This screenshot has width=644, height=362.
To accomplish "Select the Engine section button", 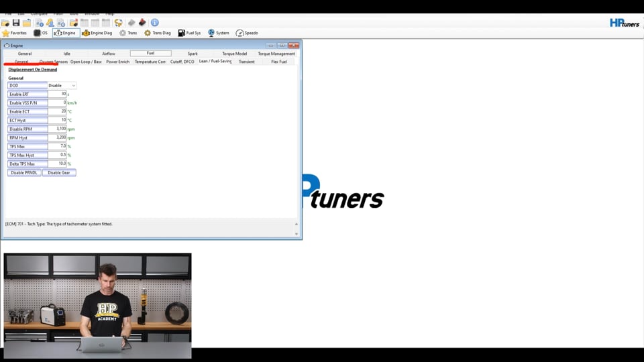I will [x=66, y=33].
